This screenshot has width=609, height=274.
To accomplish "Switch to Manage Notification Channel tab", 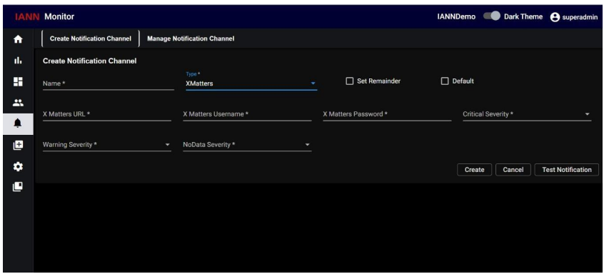I will pyautogui.click(x=191, y=39).
